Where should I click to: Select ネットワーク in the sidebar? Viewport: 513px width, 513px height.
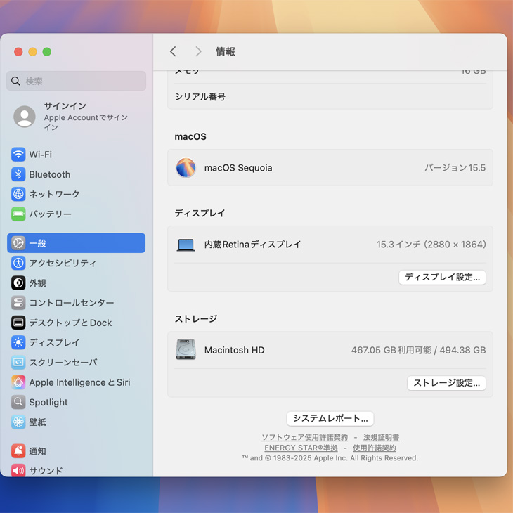click(76, 194)
